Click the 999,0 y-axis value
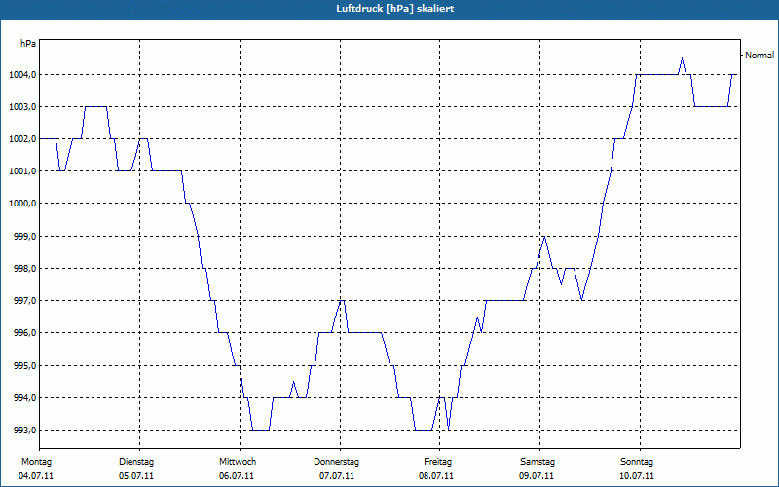 (23, 237)
